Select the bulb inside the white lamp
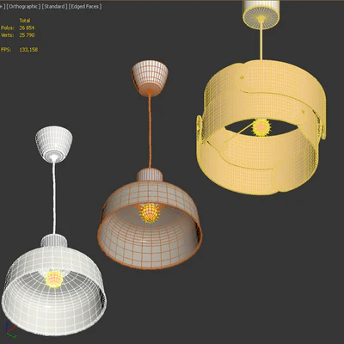 click(54, 279)
